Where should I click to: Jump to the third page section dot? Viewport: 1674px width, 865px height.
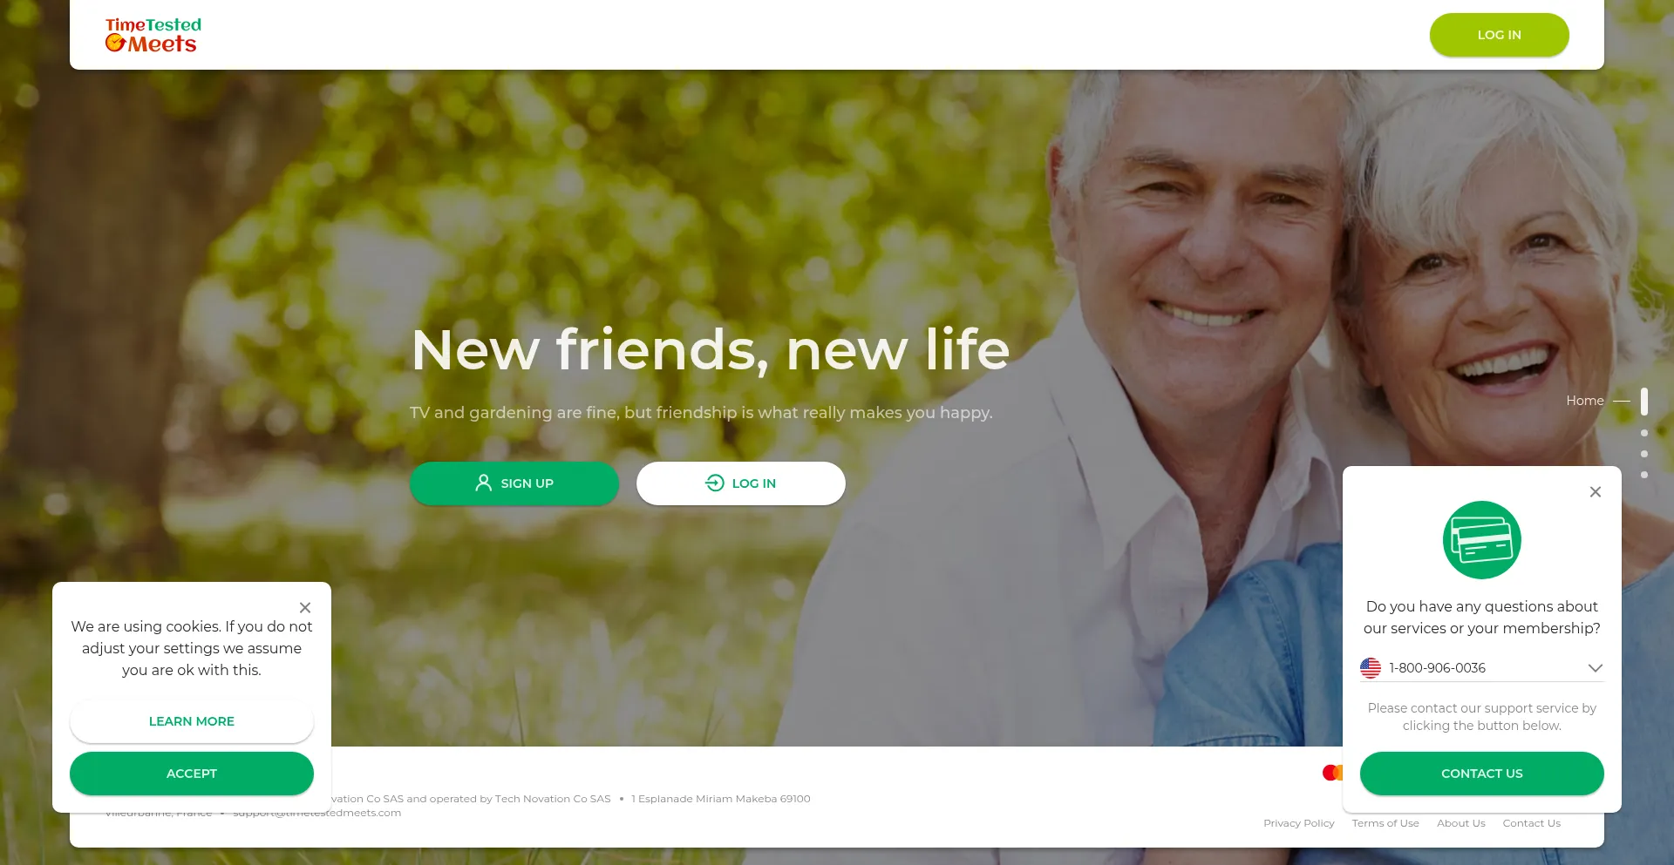point(1644,454)
